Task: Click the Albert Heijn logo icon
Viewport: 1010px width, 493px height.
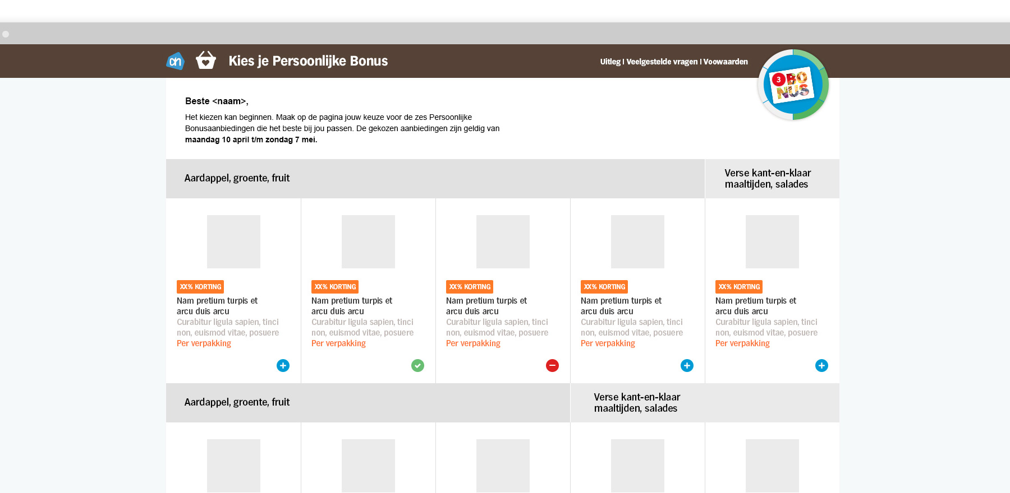Action: (176, 61)
